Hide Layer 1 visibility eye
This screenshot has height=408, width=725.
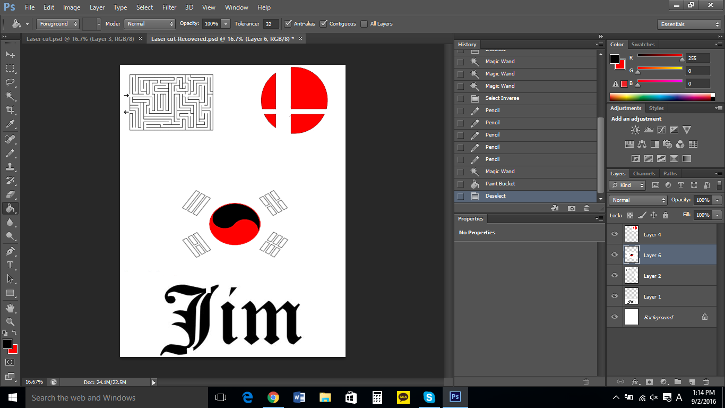click(615, 296)
